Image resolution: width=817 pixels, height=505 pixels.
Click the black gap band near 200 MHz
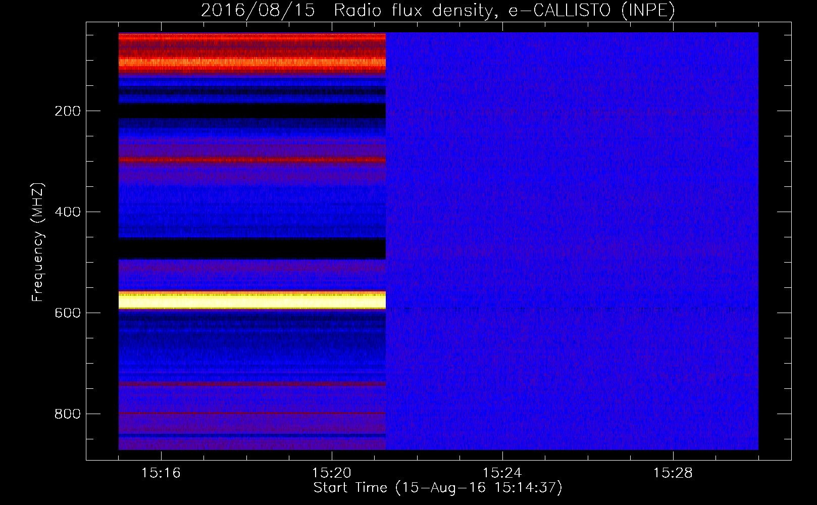pyautogui.click(x=252, y=111)
